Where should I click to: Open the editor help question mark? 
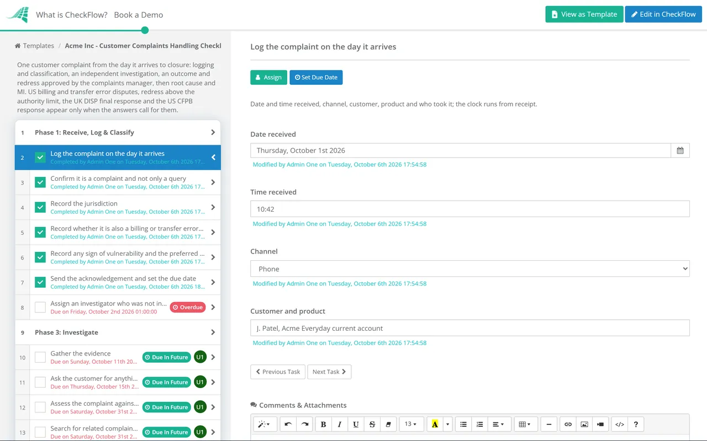tap(636, 424)
